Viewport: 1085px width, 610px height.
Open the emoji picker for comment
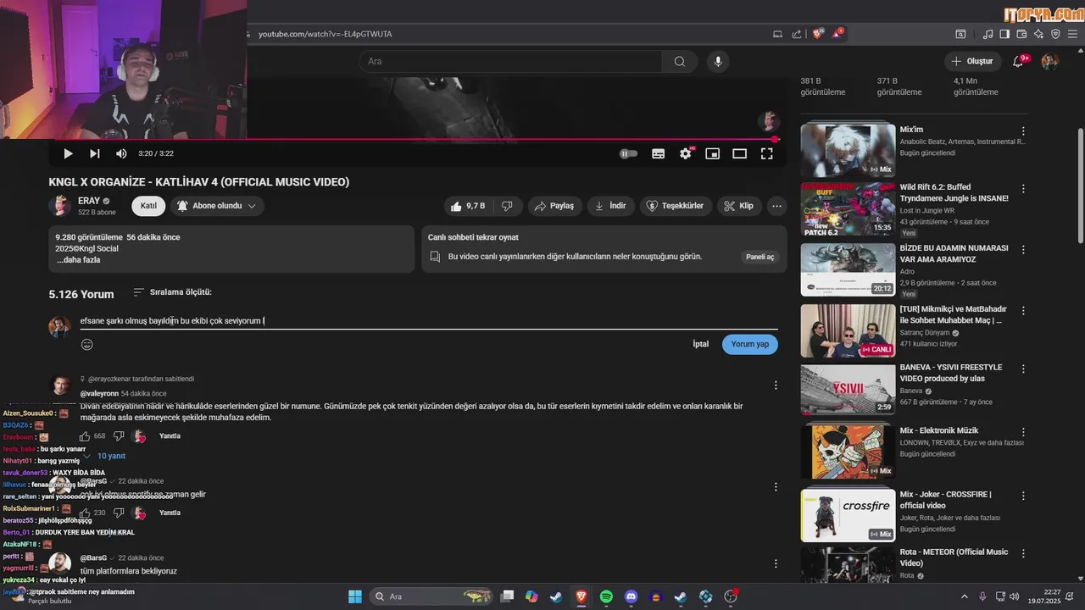(86, 345)
